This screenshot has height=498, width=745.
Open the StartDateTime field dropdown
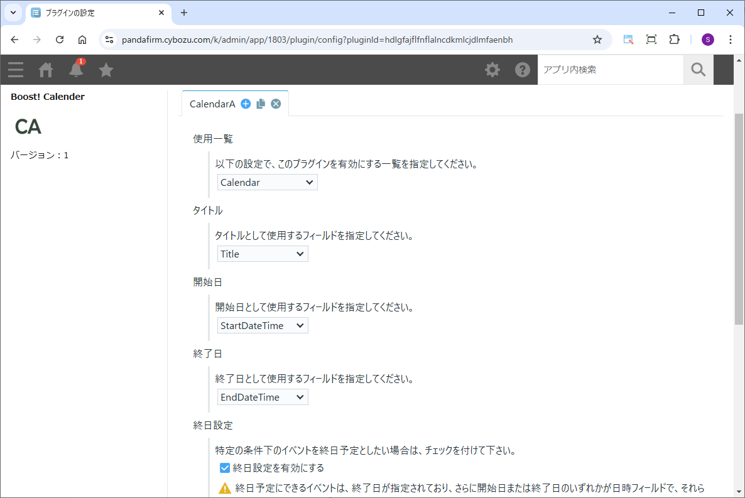263,326
